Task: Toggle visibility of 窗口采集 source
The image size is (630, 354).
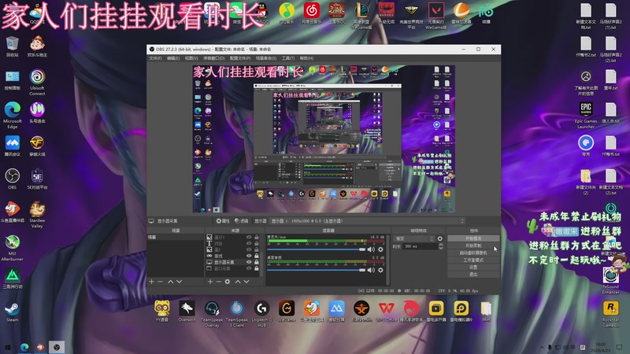Action: pos(249,268)
